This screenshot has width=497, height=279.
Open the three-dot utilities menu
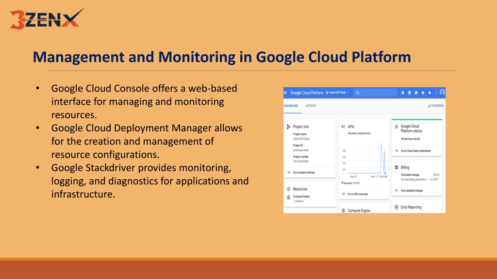[436, 93]
